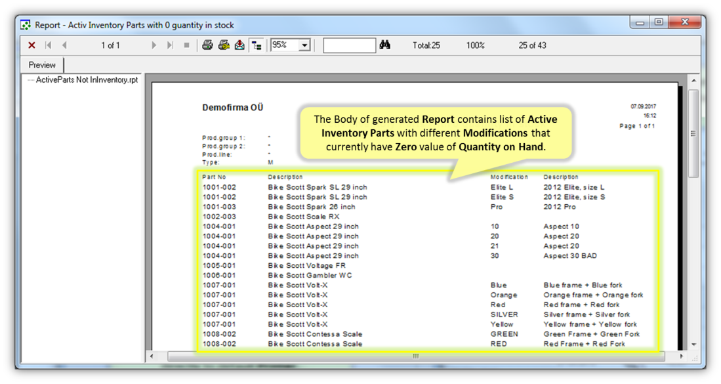Viewport: 721px width, 384px height.
Task: Click the '100%' progress readout in toolbar
Action: pyautogui.click(x=476, y=45)
